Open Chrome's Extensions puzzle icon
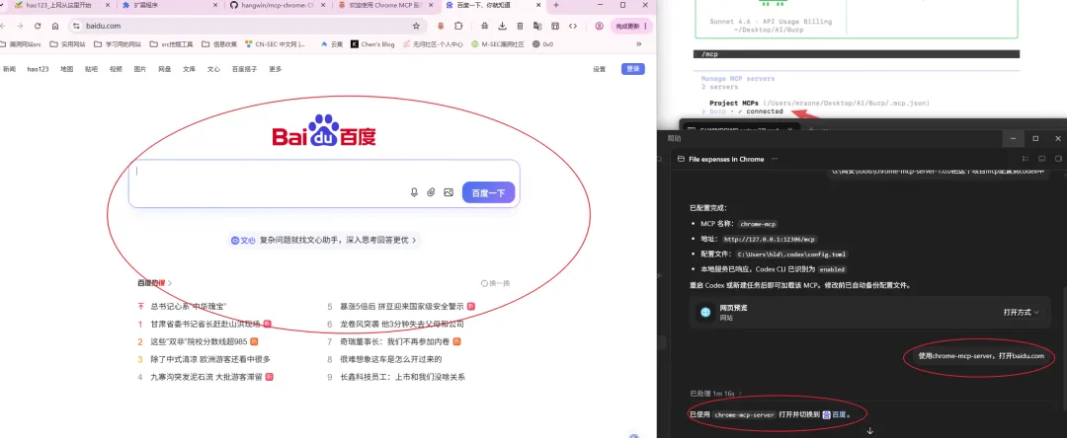 pyautogui.click(x=458, y=26)
